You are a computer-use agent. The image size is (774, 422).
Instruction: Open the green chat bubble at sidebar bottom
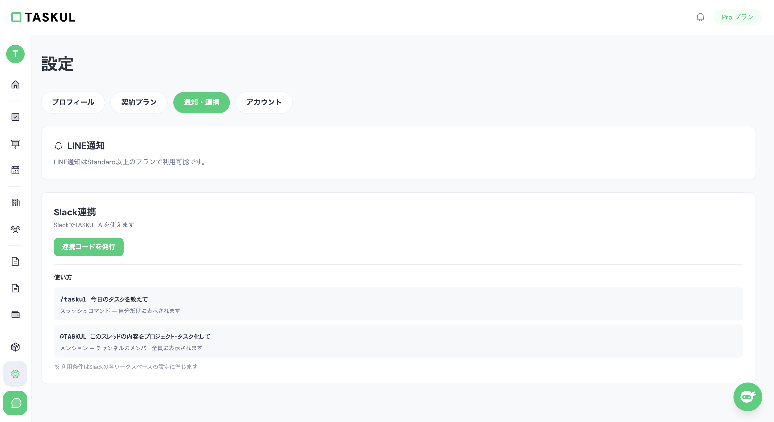[x=15, y=403]
